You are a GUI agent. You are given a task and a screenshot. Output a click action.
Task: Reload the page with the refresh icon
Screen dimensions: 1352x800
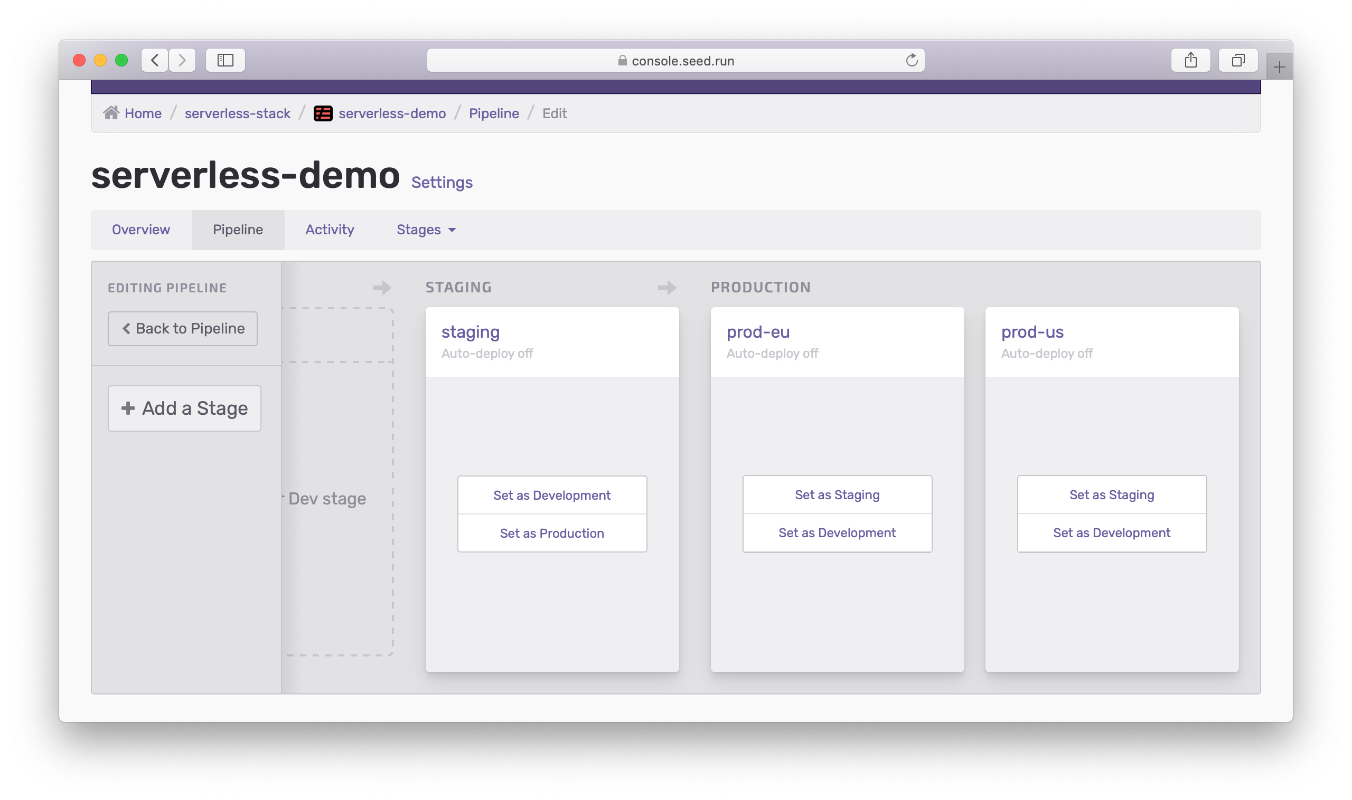(x=911, y=60)
